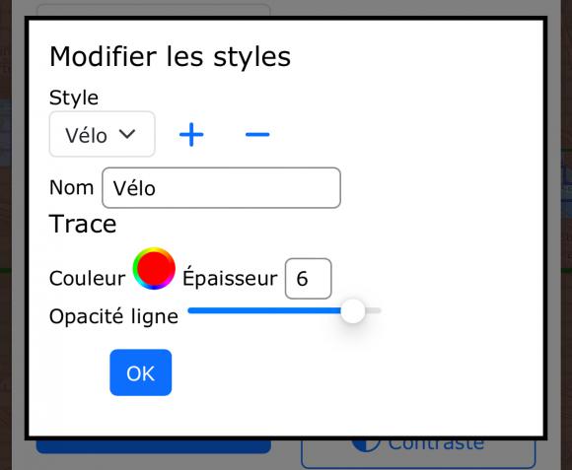
Task: Click the Épaisseur label
Action: coord(230,276)
